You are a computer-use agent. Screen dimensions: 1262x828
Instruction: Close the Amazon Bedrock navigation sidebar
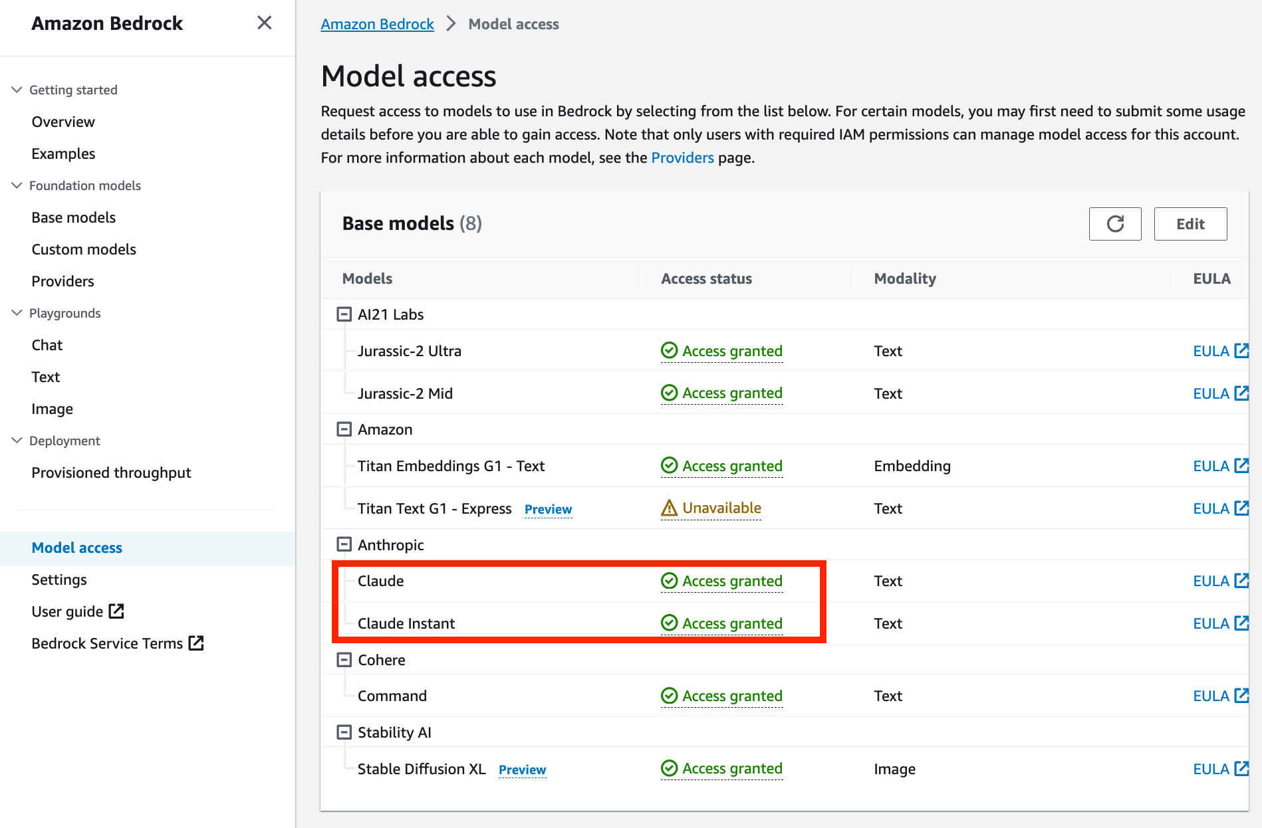click(x=264, y=23)
